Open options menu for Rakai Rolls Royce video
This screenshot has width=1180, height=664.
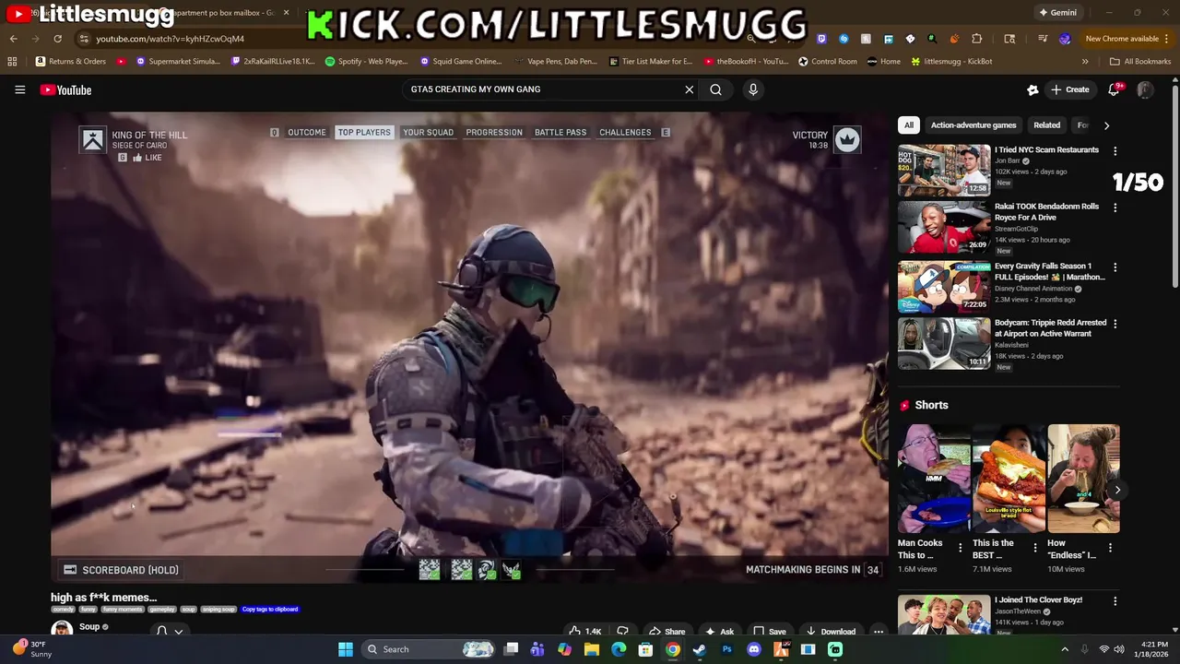click(1115, 208)
